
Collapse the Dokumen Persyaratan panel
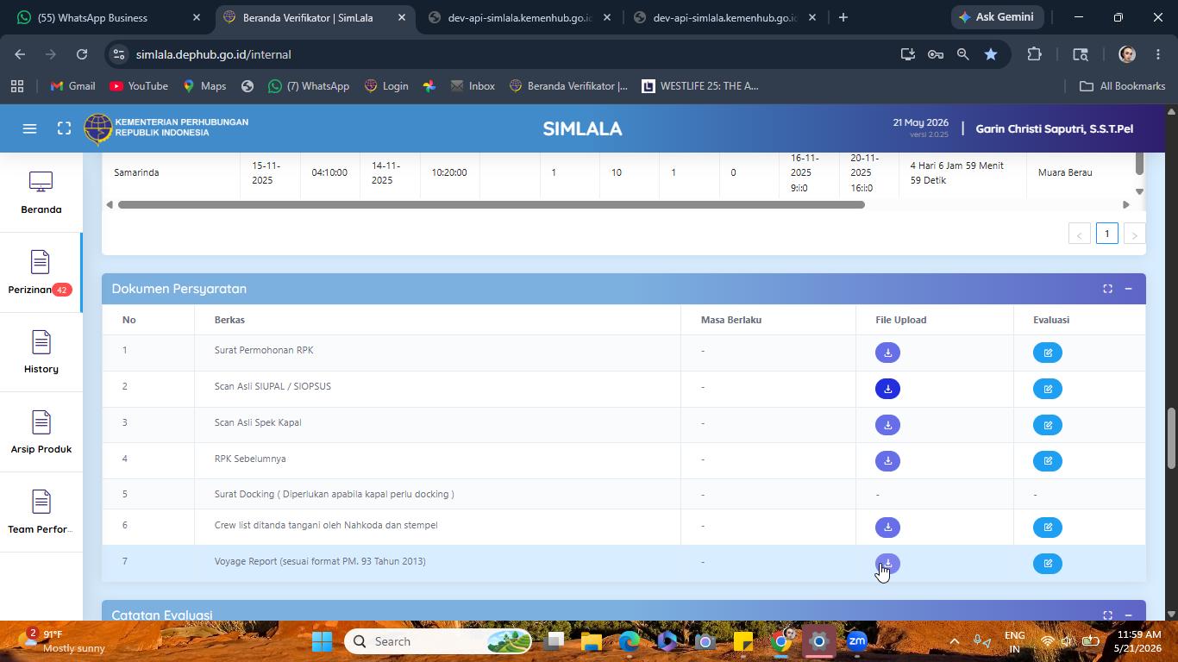click(1128, 289)
